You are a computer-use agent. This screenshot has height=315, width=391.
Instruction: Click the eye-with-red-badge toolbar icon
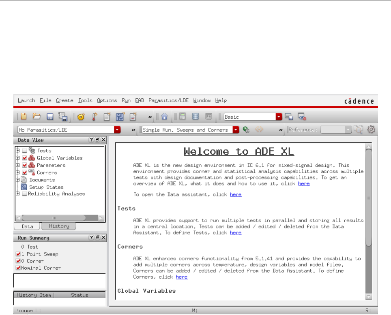point(302,117)
